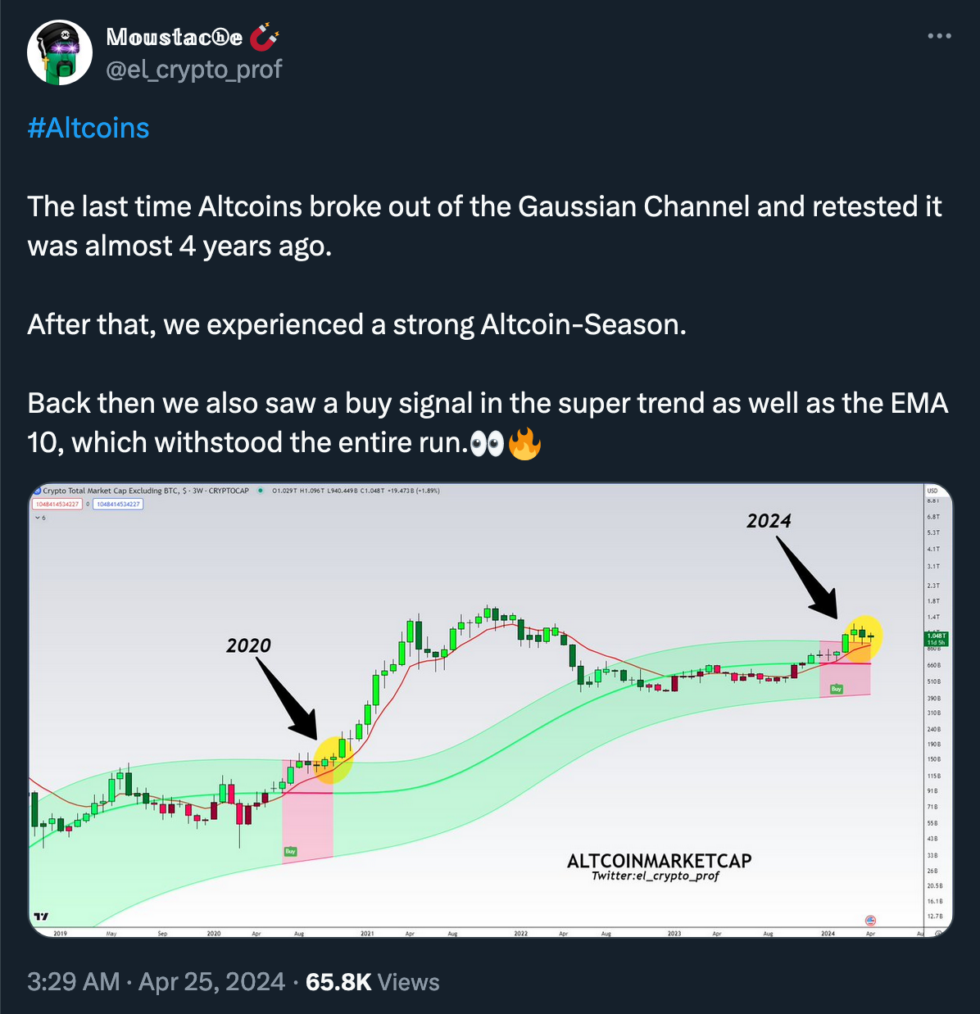Open Moustache's profile avatar picture
The height and width of the screenshot is (1014, 980).
60,52
